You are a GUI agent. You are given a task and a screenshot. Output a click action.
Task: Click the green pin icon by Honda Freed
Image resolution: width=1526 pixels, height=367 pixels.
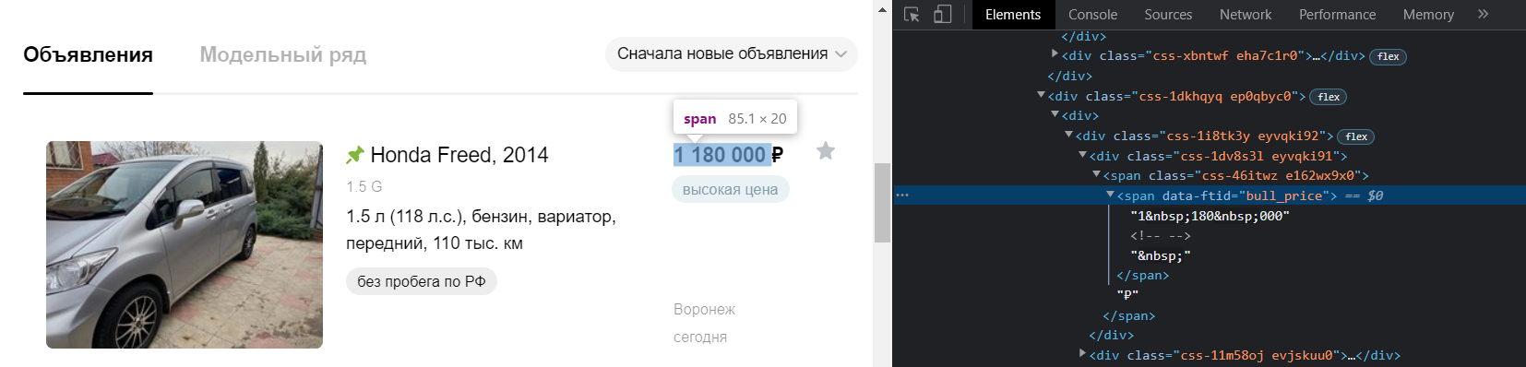tap(355, 155)
